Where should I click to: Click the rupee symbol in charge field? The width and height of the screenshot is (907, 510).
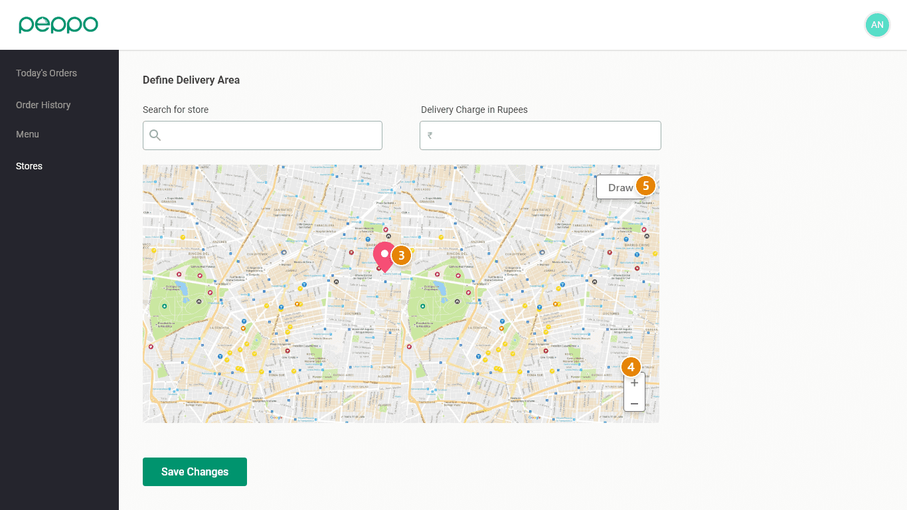tap(430, 135)
